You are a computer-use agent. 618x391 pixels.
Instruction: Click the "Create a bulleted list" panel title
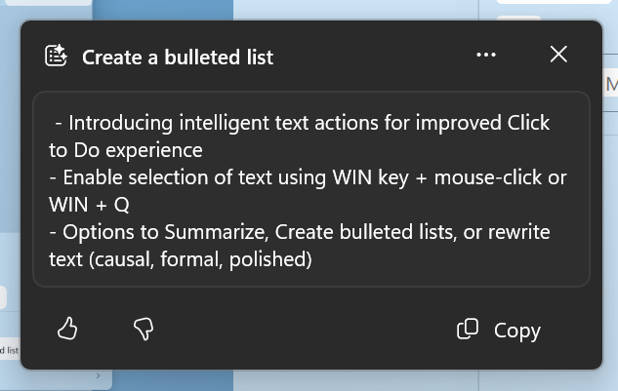(178, 58)
